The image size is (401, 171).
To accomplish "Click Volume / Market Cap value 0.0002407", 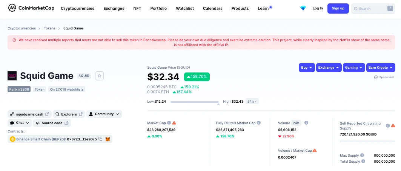I will pos(287,157).
